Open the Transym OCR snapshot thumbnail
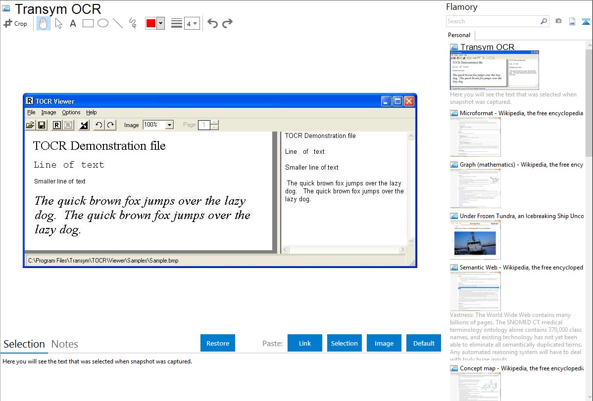The height and width of the screenshot is (401, 593). click(x=494, y=70)
